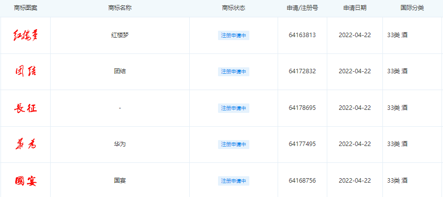The width and height of the screenshot is (443, 197).
Task: Click the 申请/注册号 column header
Action: tap(302, 8)
